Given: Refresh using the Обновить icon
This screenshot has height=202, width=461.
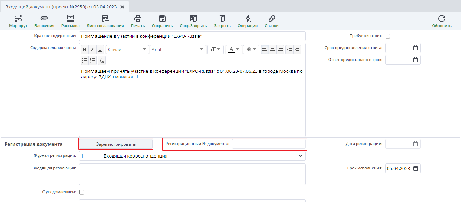Looking at the screenshot, I should 441,21.
